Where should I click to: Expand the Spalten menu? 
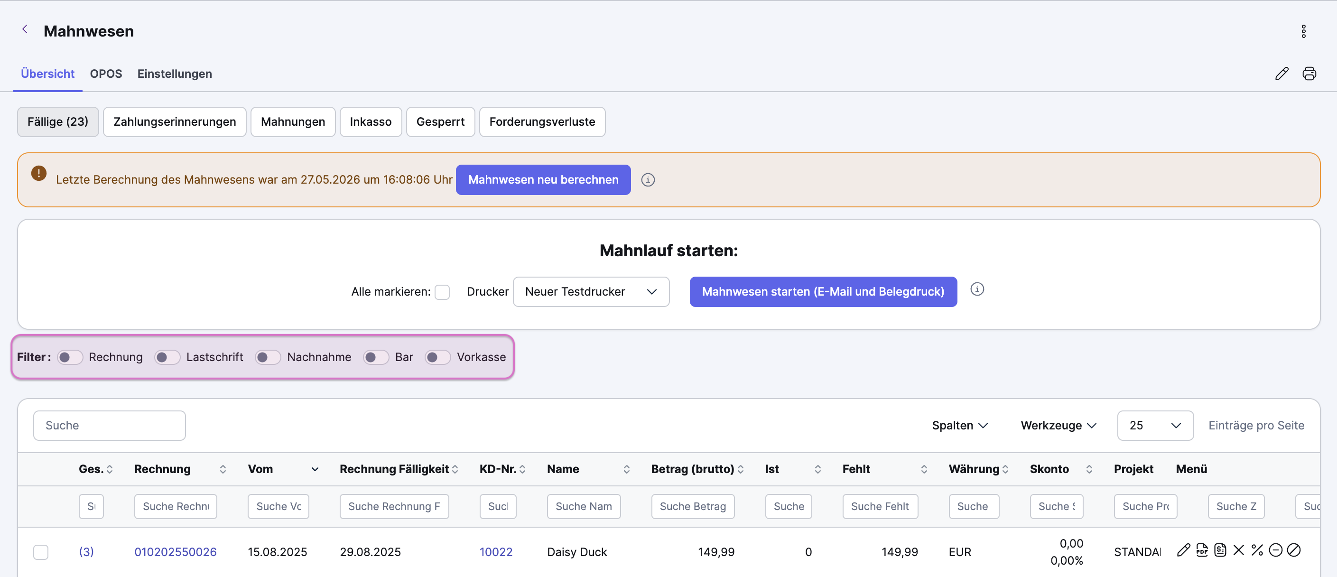tap(960, 426)
